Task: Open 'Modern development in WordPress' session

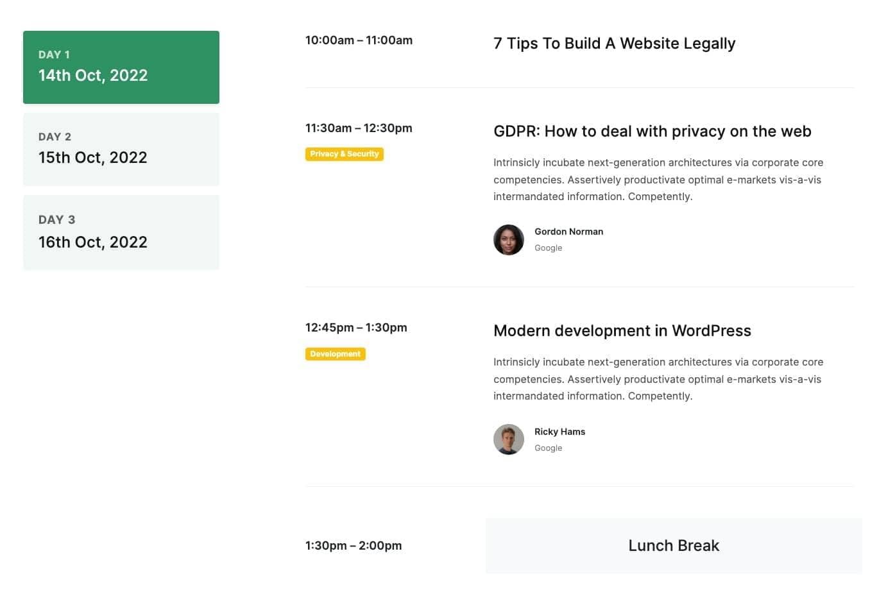Action: [622, 331]
